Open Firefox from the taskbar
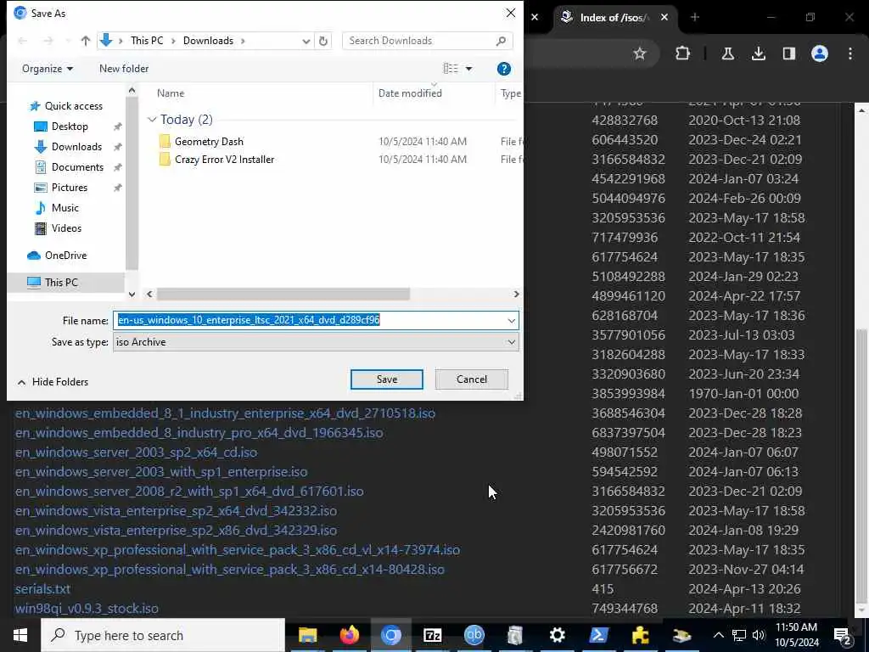This screenshot has height=652, width=869. pyautogui.click(x=349, y=635)
